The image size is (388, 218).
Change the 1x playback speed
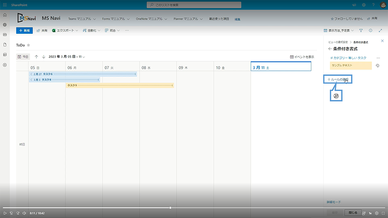pos(370,213)
